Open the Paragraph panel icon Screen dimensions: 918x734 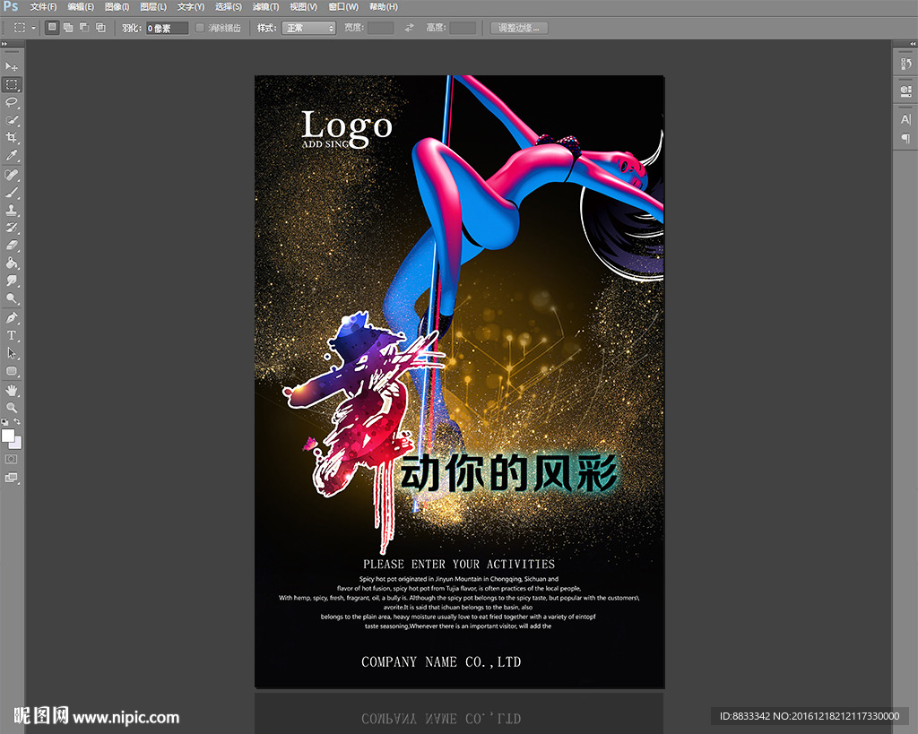[x=905, y=138]
